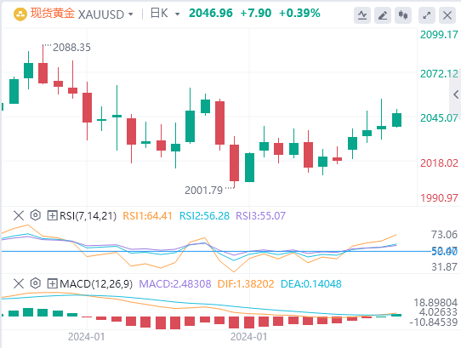461x348 pixels.
Task: Collapse the side panel chevron arrow
Action: [456, 94]
